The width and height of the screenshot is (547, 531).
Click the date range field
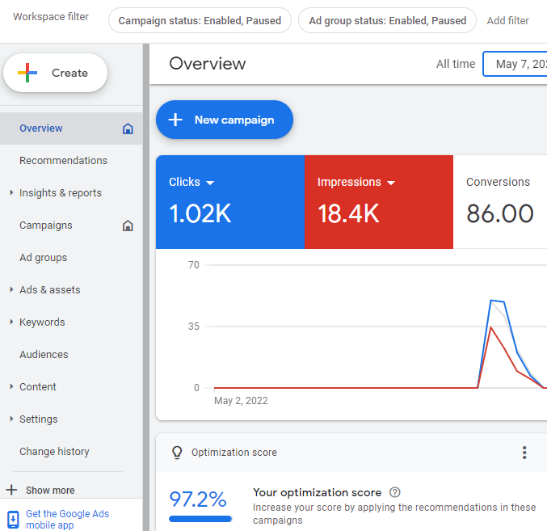coord(517,64)
